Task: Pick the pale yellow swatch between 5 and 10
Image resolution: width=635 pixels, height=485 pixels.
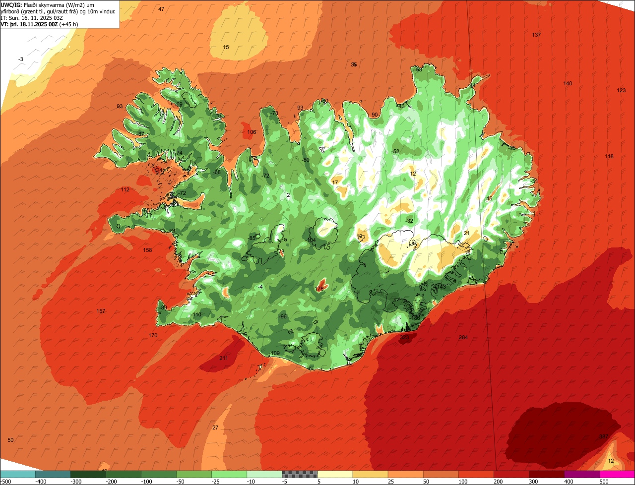Action: 335,474
